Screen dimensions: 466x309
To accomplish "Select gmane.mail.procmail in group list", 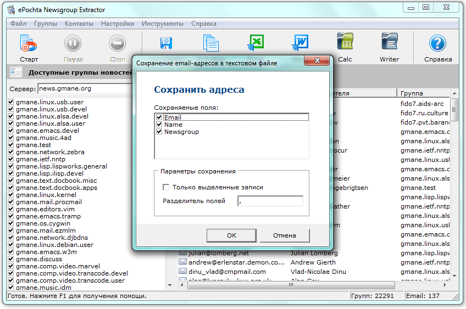I will click(x=49, y=202).
